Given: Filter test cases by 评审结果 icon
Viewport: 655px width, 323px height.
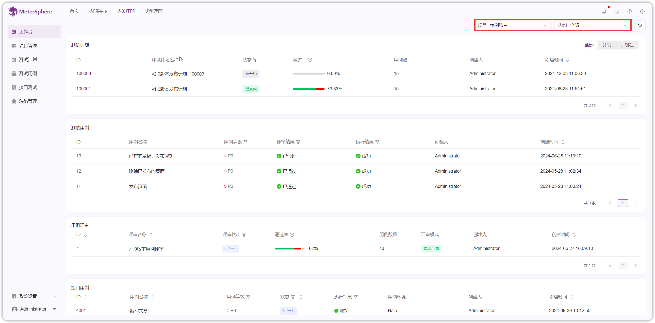Looking at the screenshot, I should coord(298,142).
